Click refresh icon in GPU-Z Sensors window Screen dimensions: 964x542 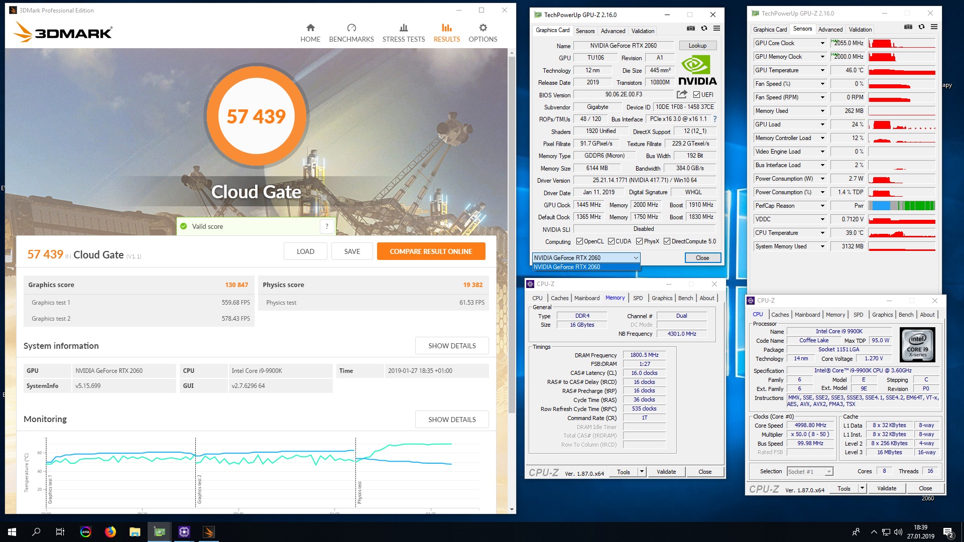(x=921, y=27)
